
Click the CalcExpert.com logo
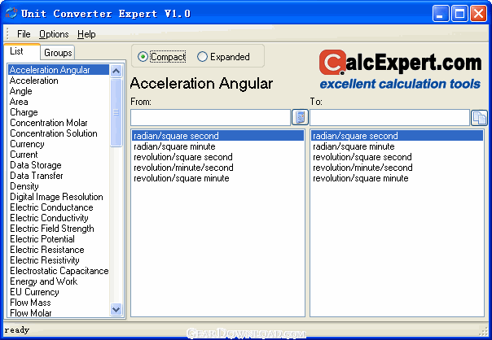click(x=400, y=70)
